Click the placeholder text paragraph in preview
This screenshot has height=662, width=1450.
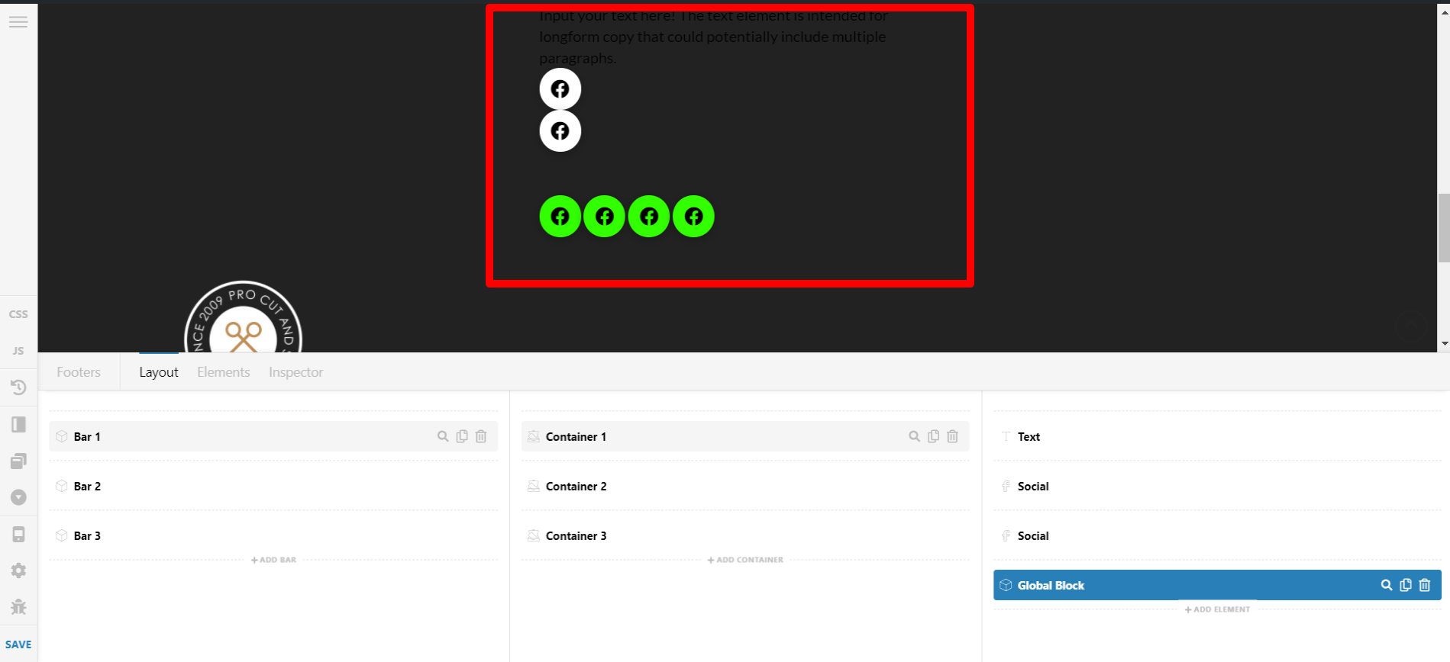click(x=713, y=37)
